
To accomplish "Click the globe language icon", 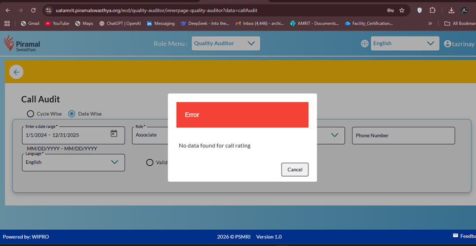I will tap(365, 44).
